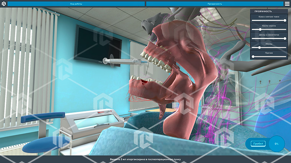
Task: Click the chlorhexidine instruction text at bottom
Action: [145, 159]
